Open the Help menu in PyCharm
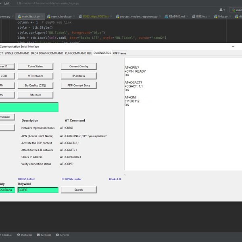242x242 pixels. (x=7, y=3)
